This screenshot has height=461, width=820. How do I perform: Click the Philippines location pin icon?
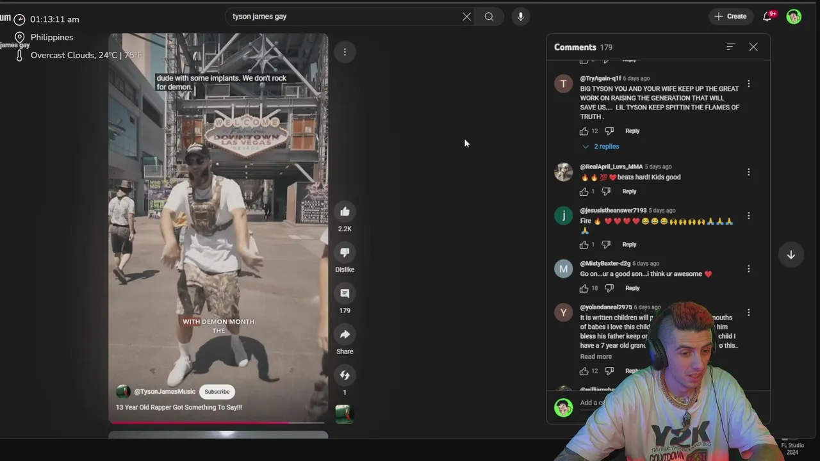[19, 38]
